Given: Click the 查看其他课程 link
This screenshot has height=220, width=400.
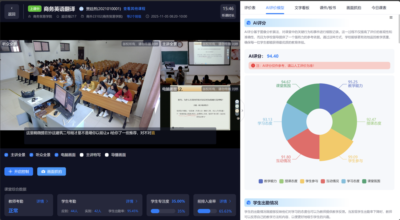Looking at the screenshot, I should (x=134, y=8).
